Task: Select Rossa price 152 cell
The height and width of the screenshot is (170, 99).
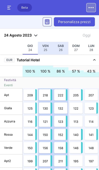Action: 60,135
